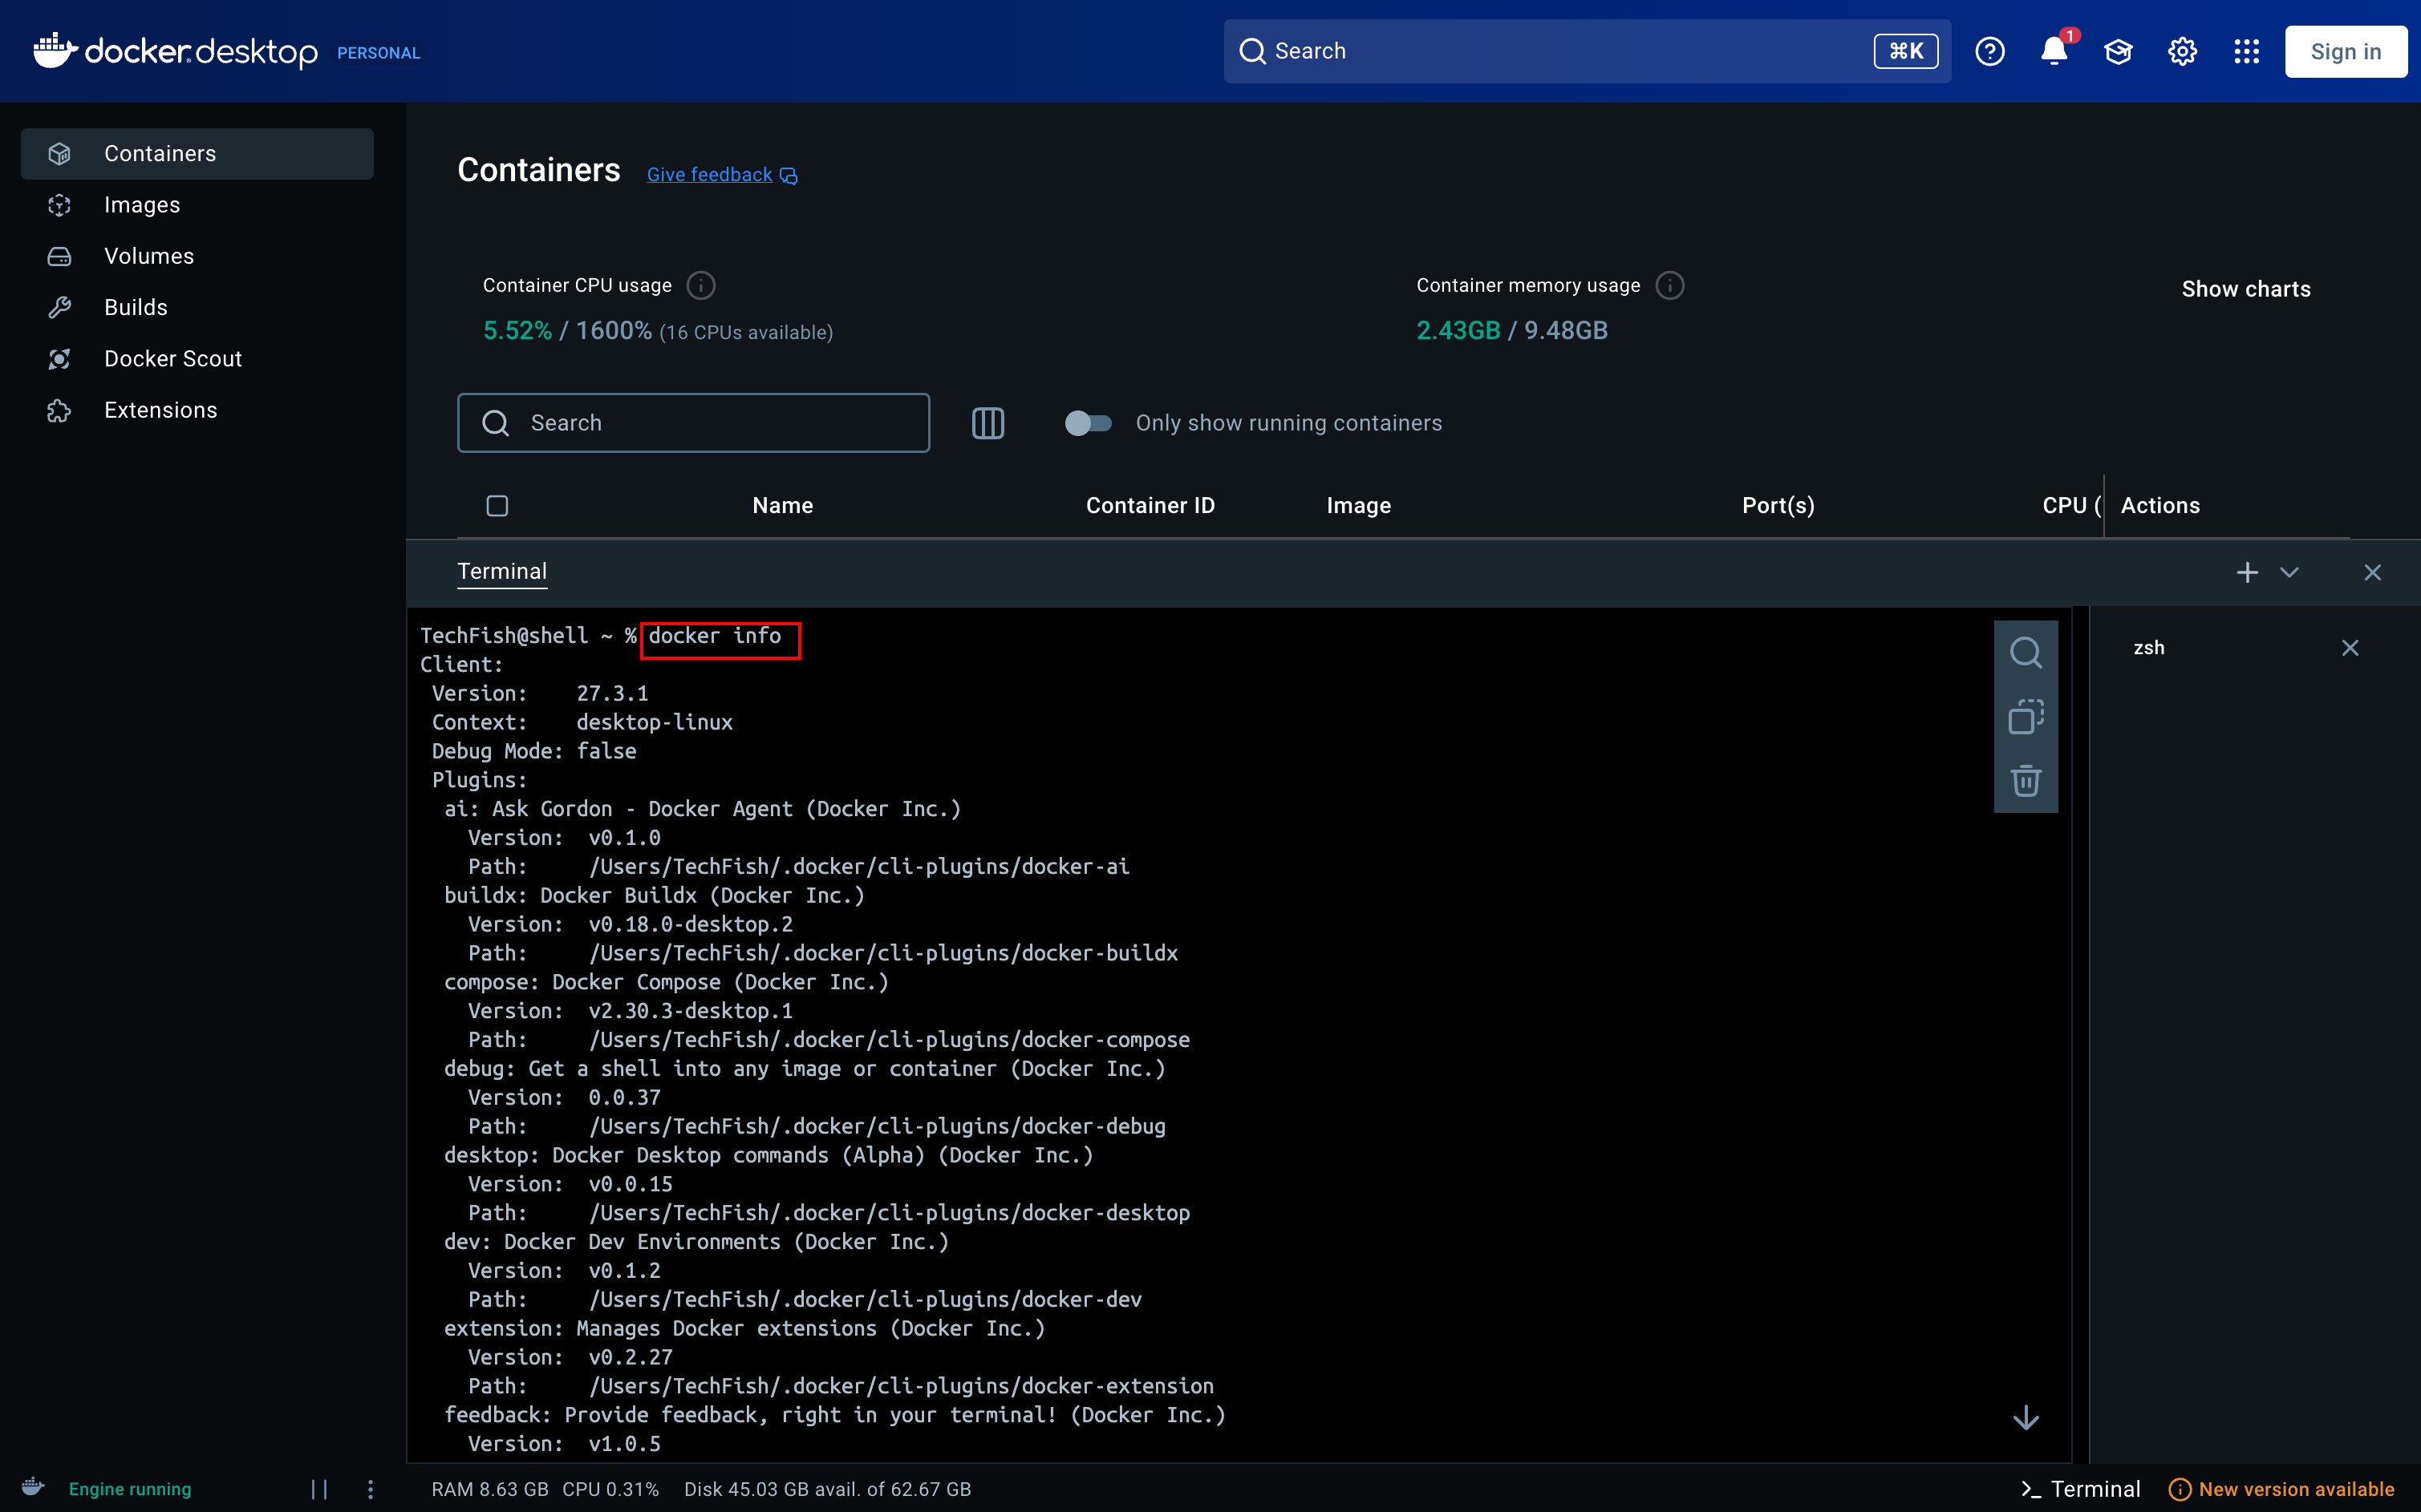The width and height of the screenshot is (2421, 1512).
Task: Open the Images sidebar section
Action: [x=197, y=205]
